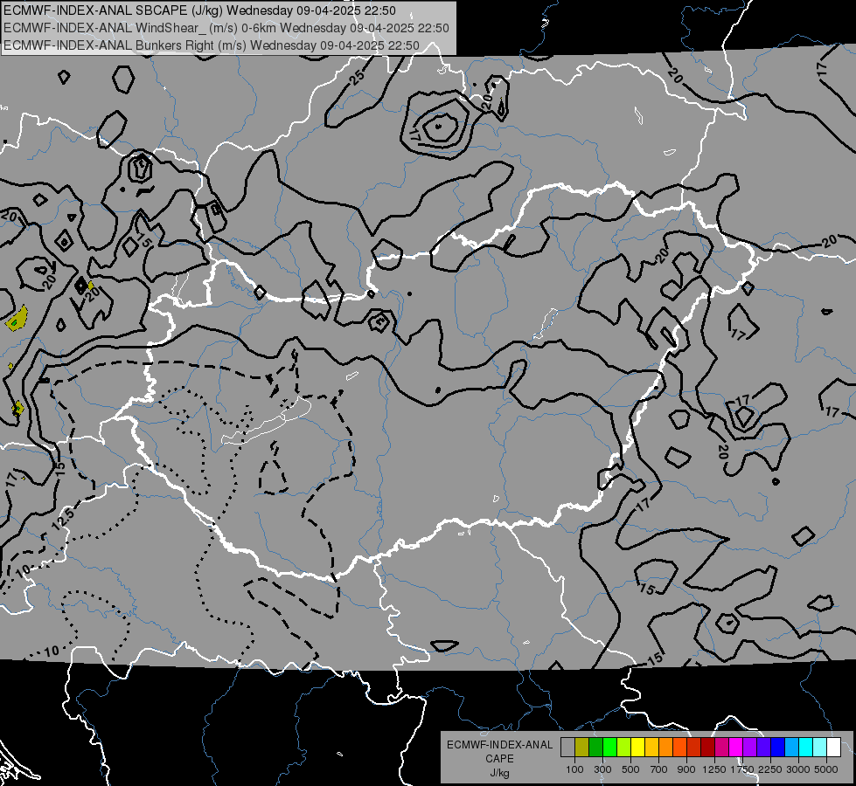The width and height of the screenshot is (856, 786).
Task: Select the purple legend swatch
Action: 749,748
